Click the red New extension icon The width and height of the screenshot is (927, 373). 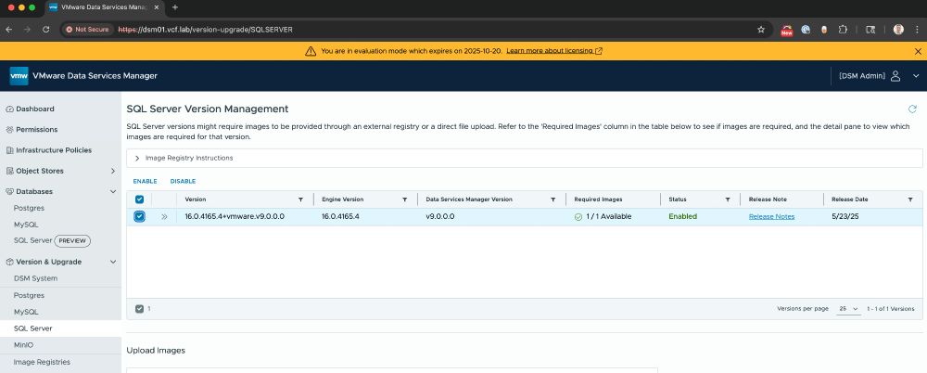(x=786, y=30)
